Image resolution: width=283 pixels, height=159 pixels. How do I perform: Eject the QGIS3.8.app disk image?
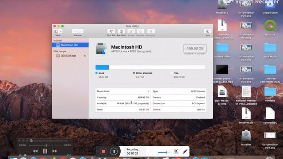click(85, 56)
